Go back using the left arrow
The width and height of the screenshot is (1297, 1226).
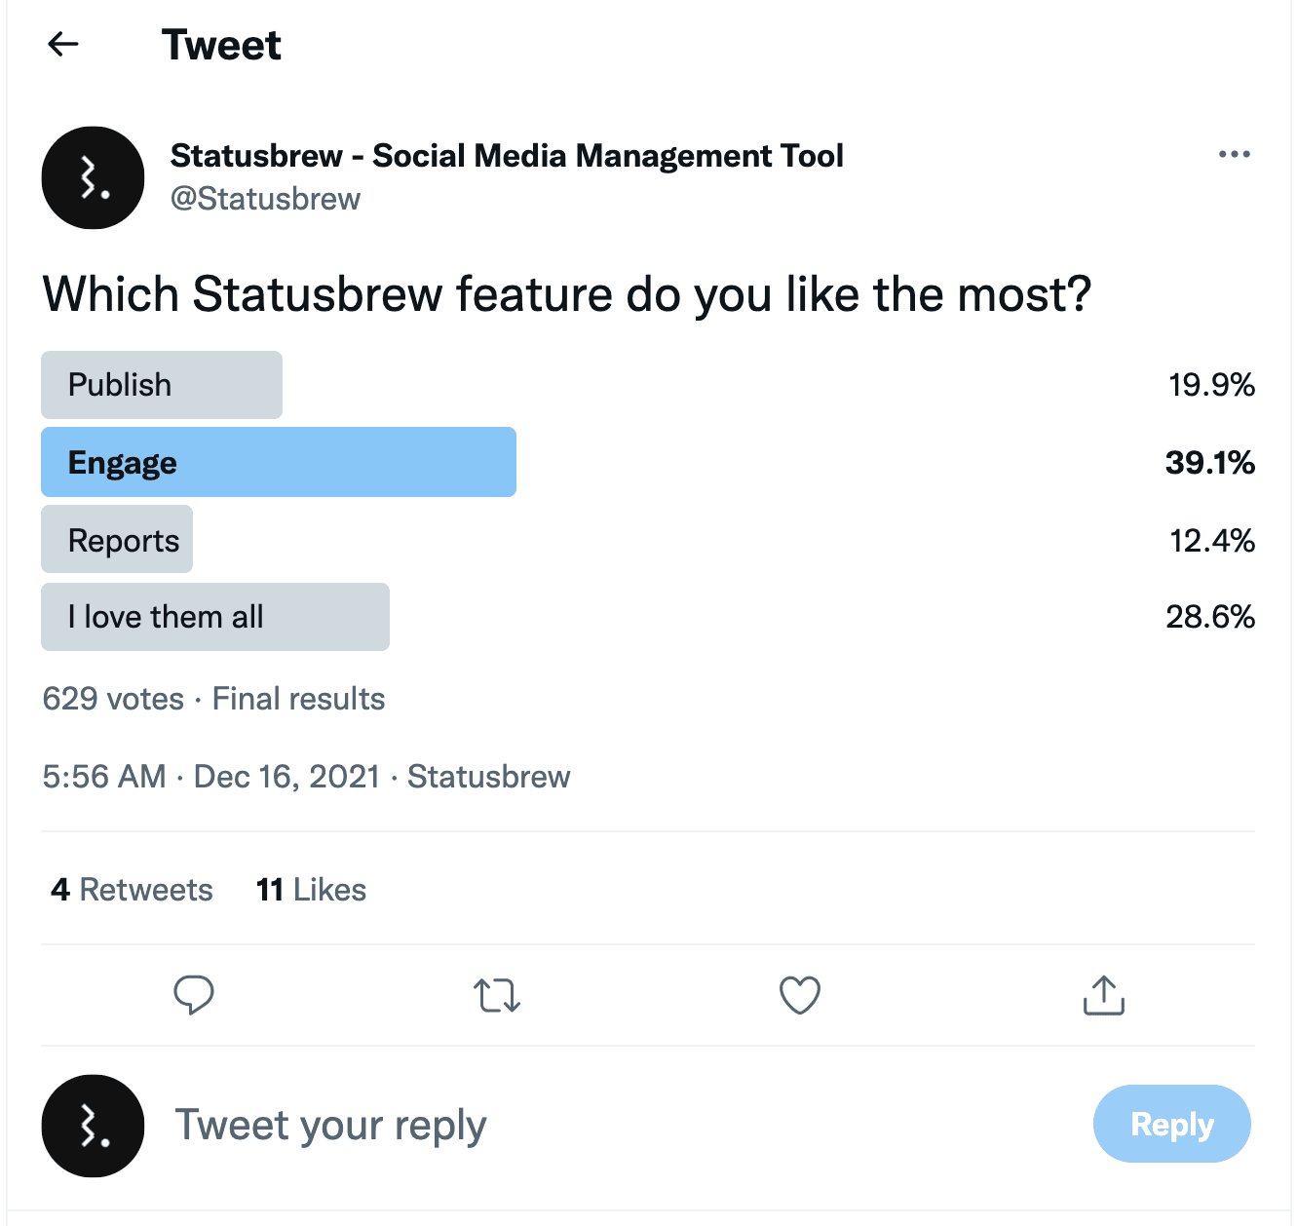(x=63, y=44)
